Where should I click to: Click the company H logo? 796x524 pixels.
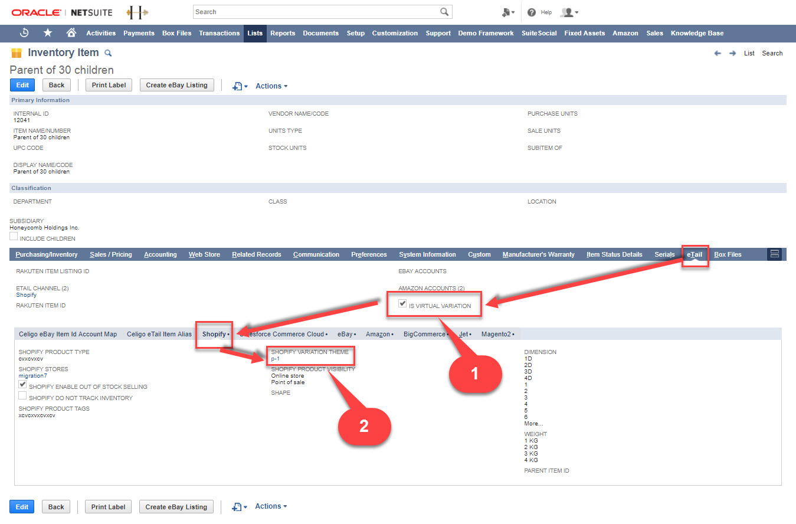pyautogui.click(x=137, y=12)
